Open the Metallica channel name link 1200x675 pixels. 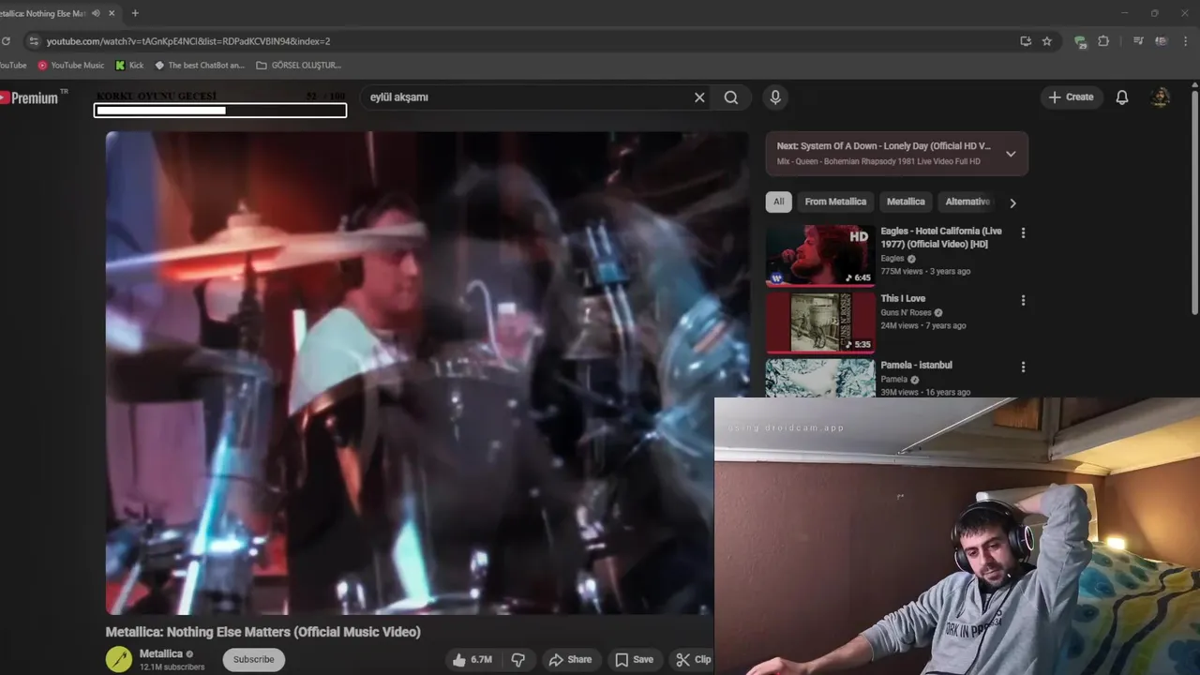click(161, 654)
